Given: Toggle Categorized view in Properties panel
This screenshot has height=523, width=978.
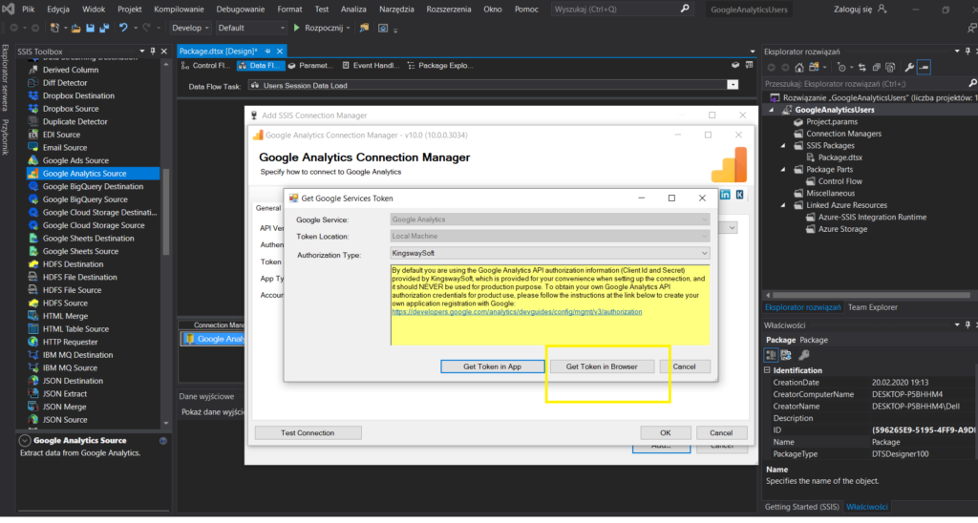Looking at the screenshot, I should (771, 355).
